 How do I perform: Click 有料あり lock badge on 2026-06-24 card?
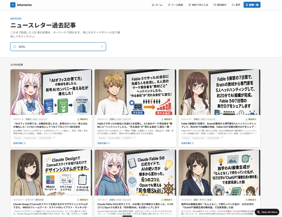[x=83, y=200]
